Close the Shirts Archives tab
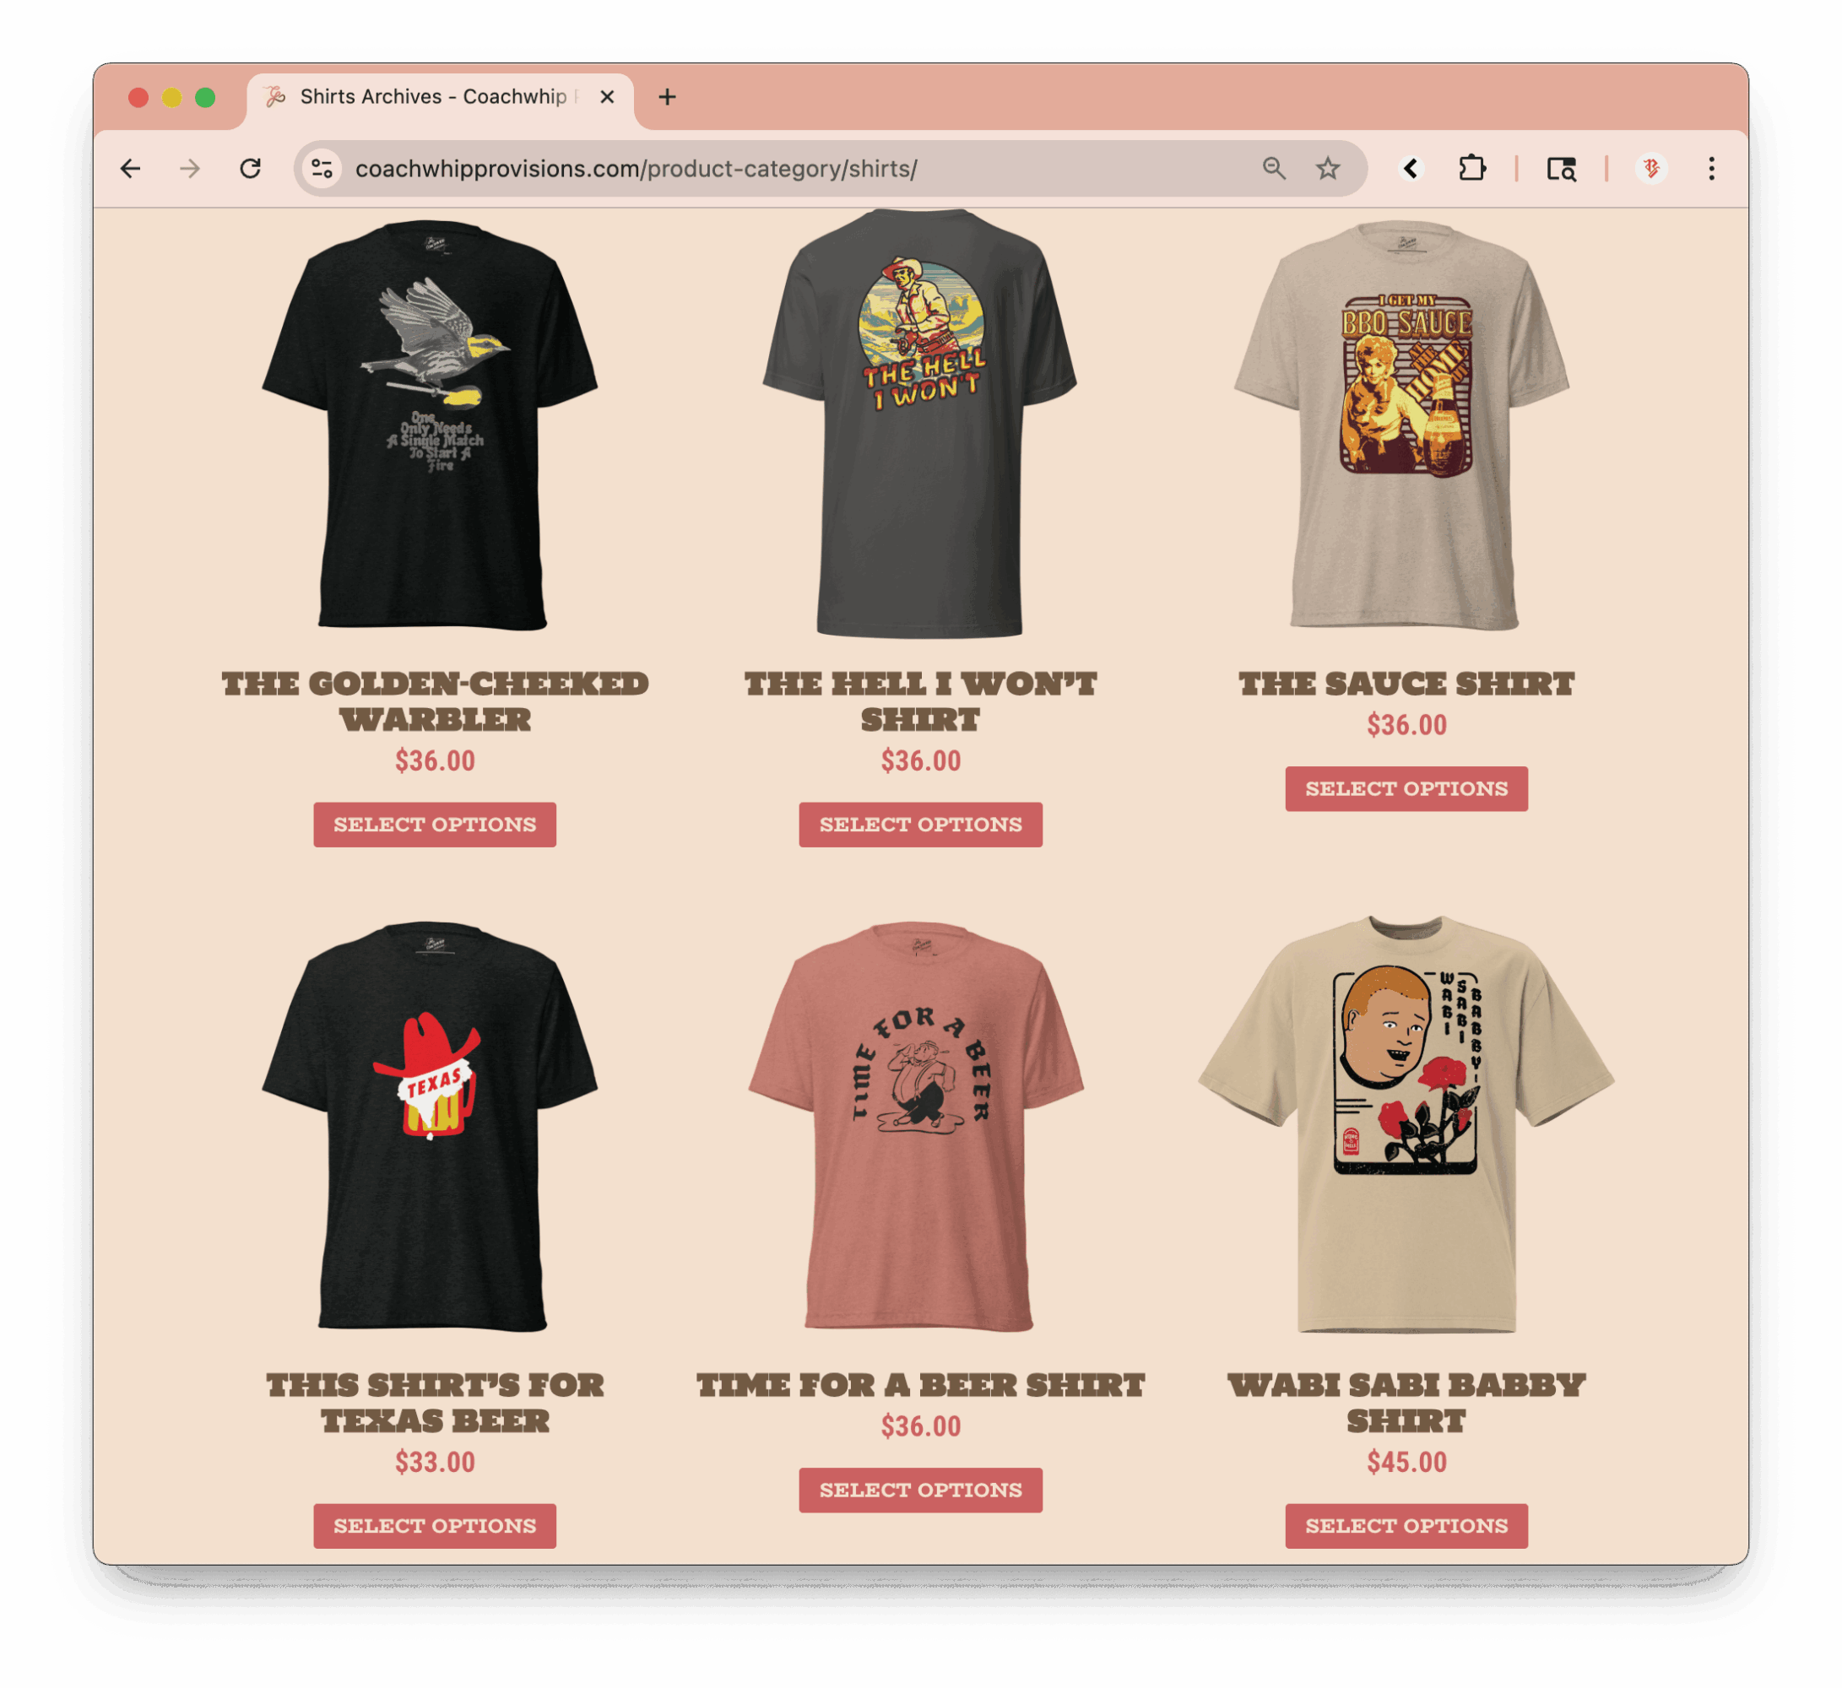Image resolution: width=1842 pixels, height=1688 pixels. pos(607,97)
